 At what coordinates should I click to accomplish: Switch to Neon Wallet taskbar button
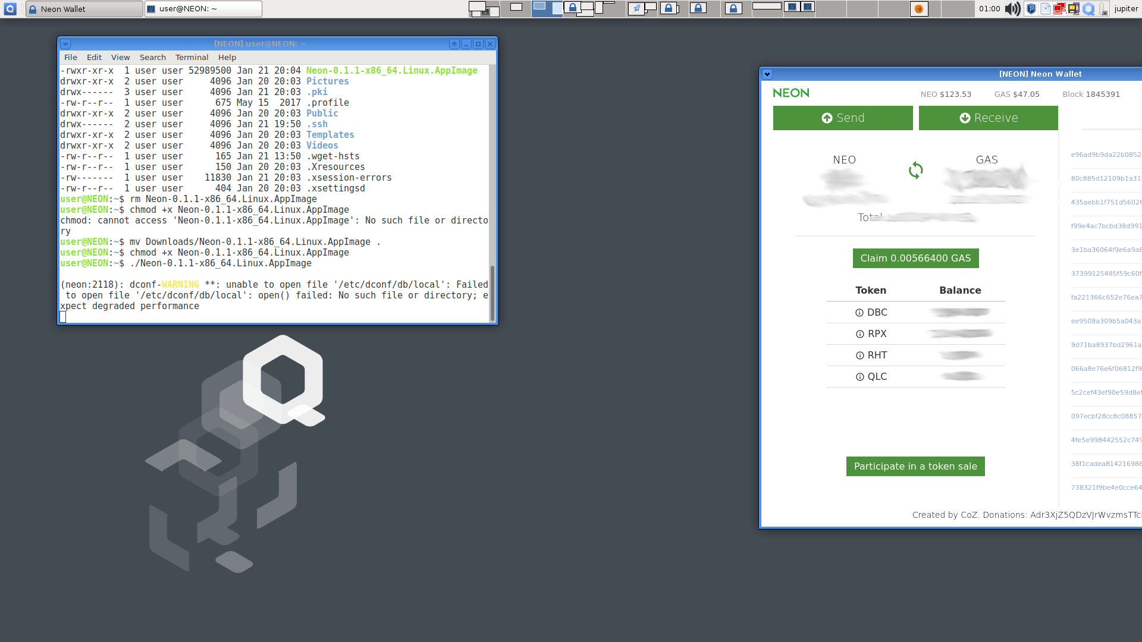(x=84, y=9)
